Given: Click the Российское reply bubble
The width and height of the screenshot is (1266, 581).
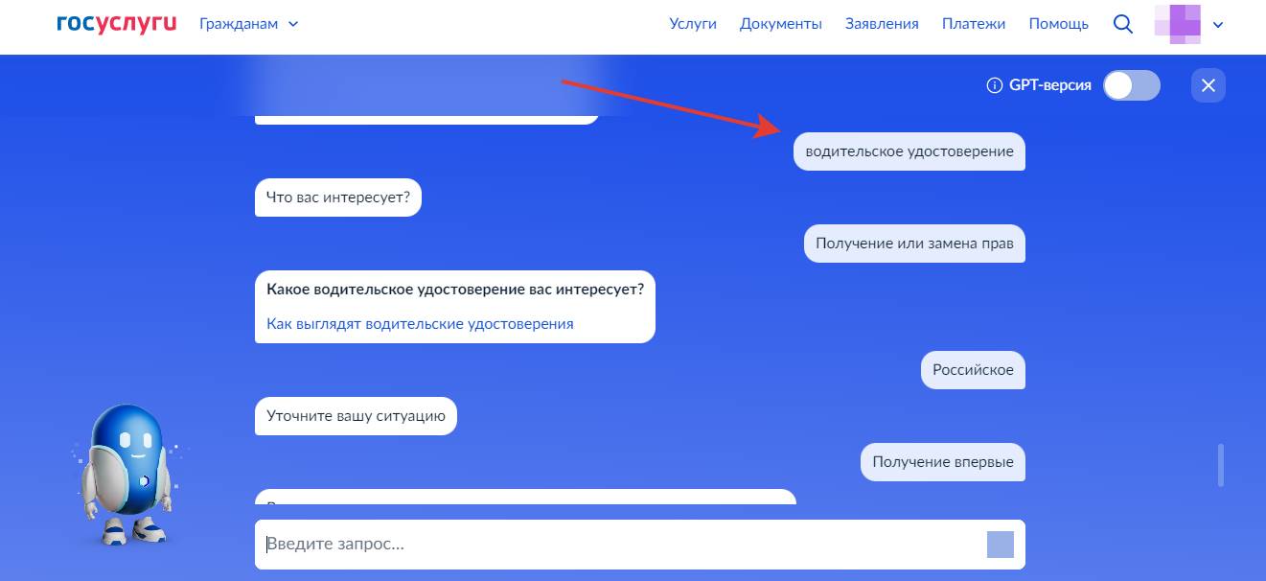Looking at the screenshot, I should coord(973,370).
